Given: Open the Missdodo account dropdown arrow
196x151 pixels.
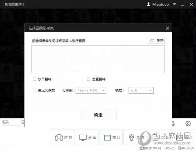Looking at the screenshot, I should point(174,4).
